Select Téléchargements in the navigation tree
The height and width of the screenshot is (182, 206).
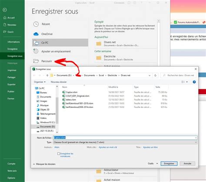click(x=46, y=114)
